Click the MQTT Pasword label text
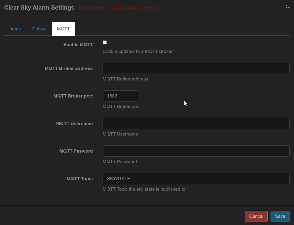 point(76,151)
